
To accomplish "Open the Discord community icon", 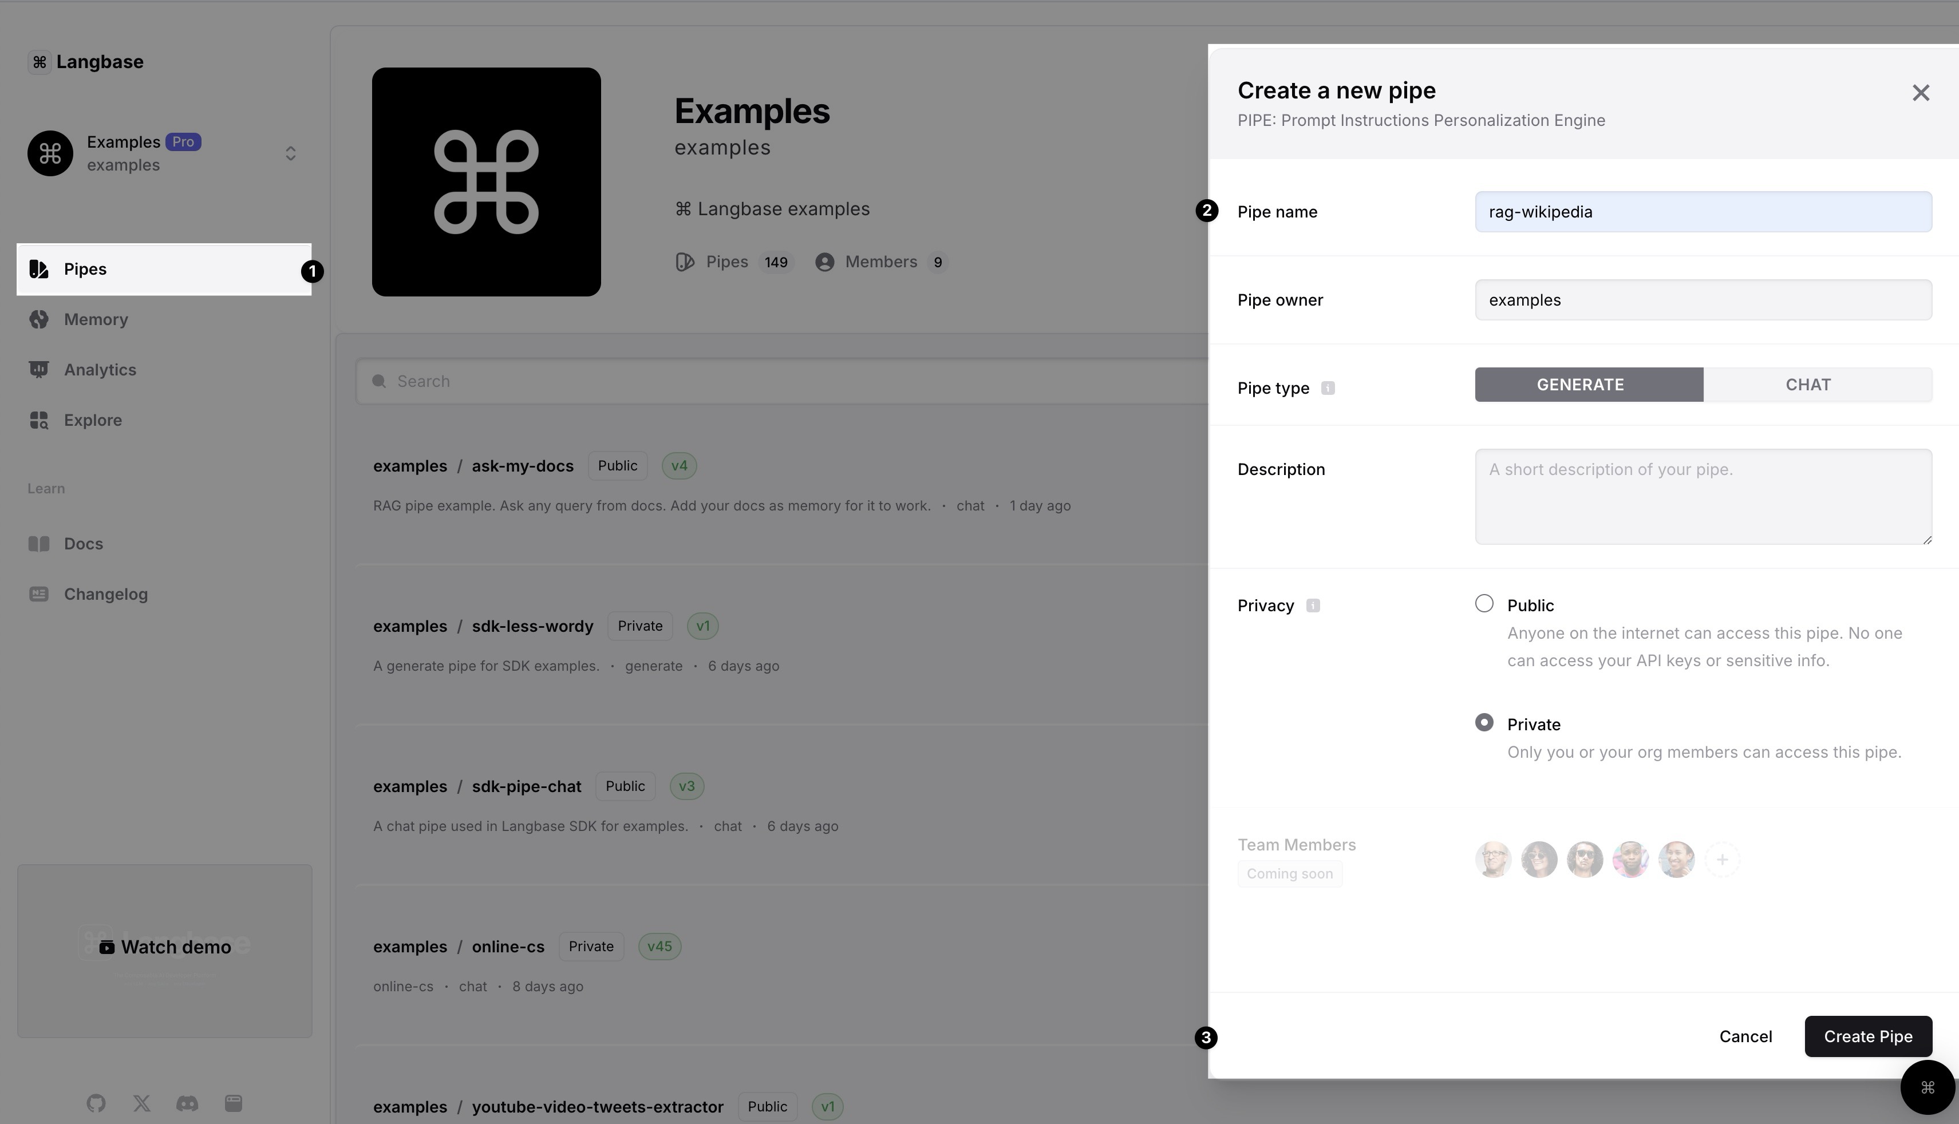I will coord(187,1103).
